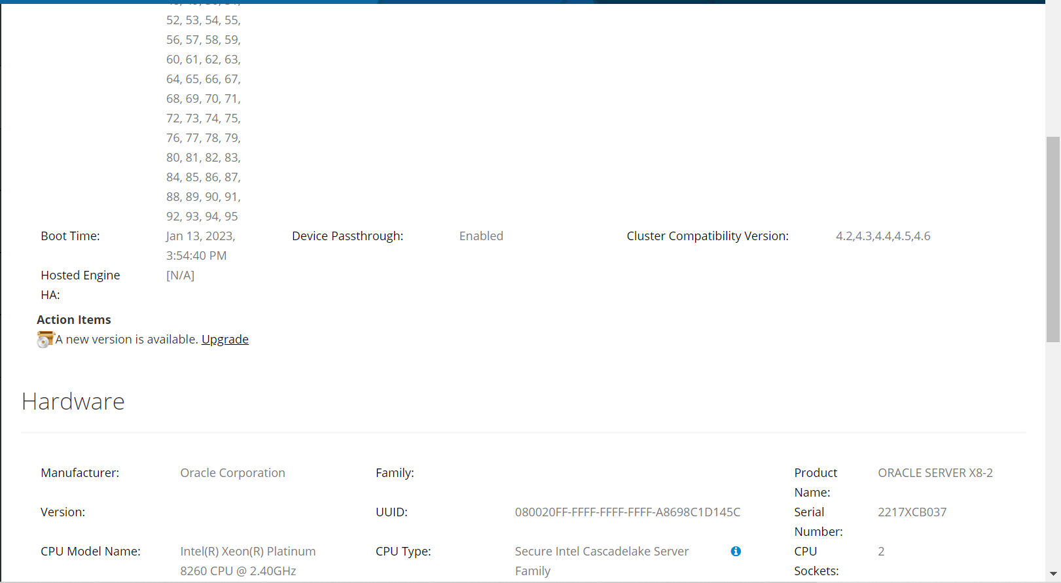The image size is (1061, 583).
Task: Click the blue info icon next to CPU Type
Action: [736, 552]
